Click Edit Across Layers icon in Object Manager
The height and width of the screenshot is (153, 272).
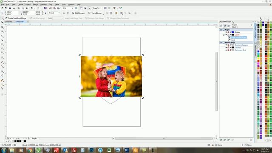tap(225, 25)
